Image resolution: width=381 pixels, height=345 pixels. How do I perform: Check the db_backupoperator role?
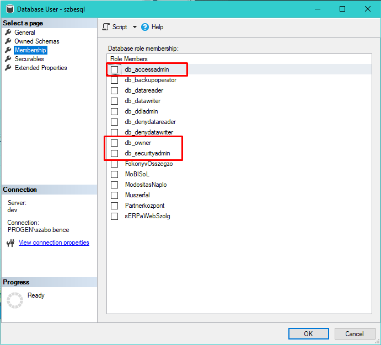pyautogui.click(x=115, y=80)
